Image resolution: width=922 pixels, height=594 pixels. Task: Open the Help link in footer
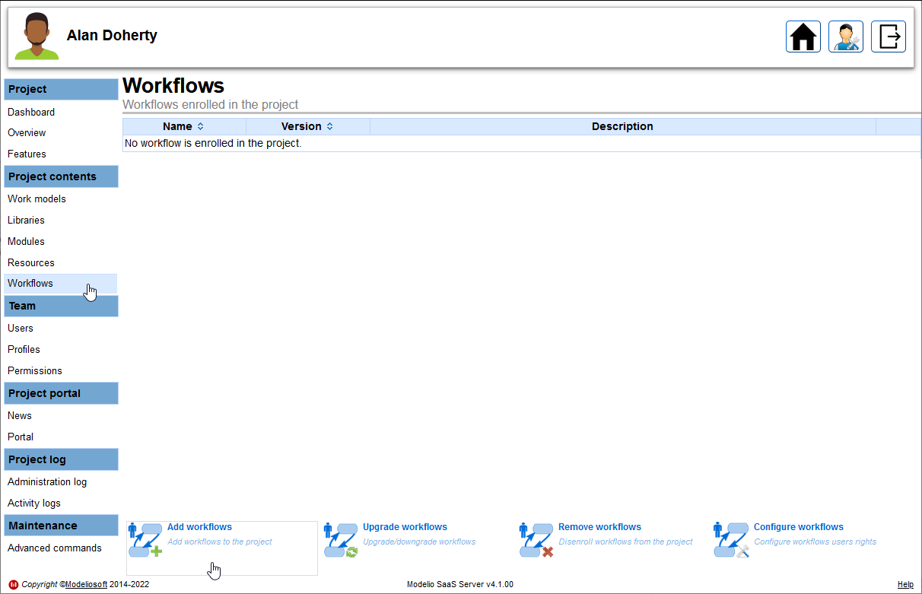905,584
